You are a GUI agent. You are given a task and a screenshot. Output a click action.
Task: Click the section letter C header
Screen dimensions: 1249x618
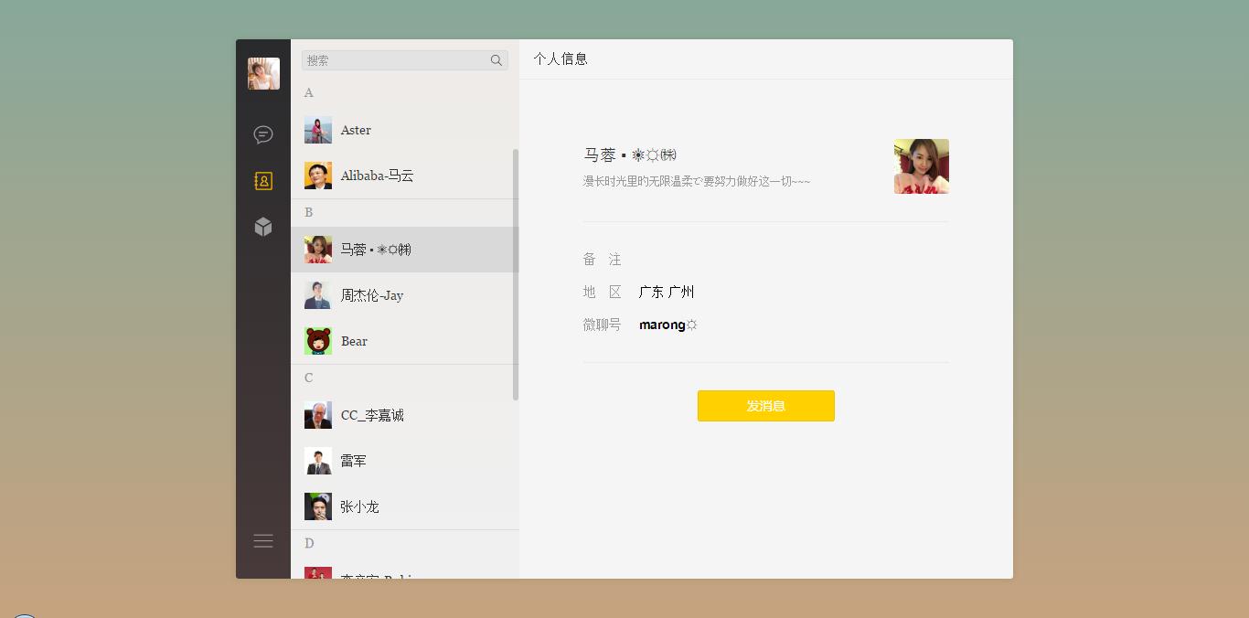pos(309,378)
